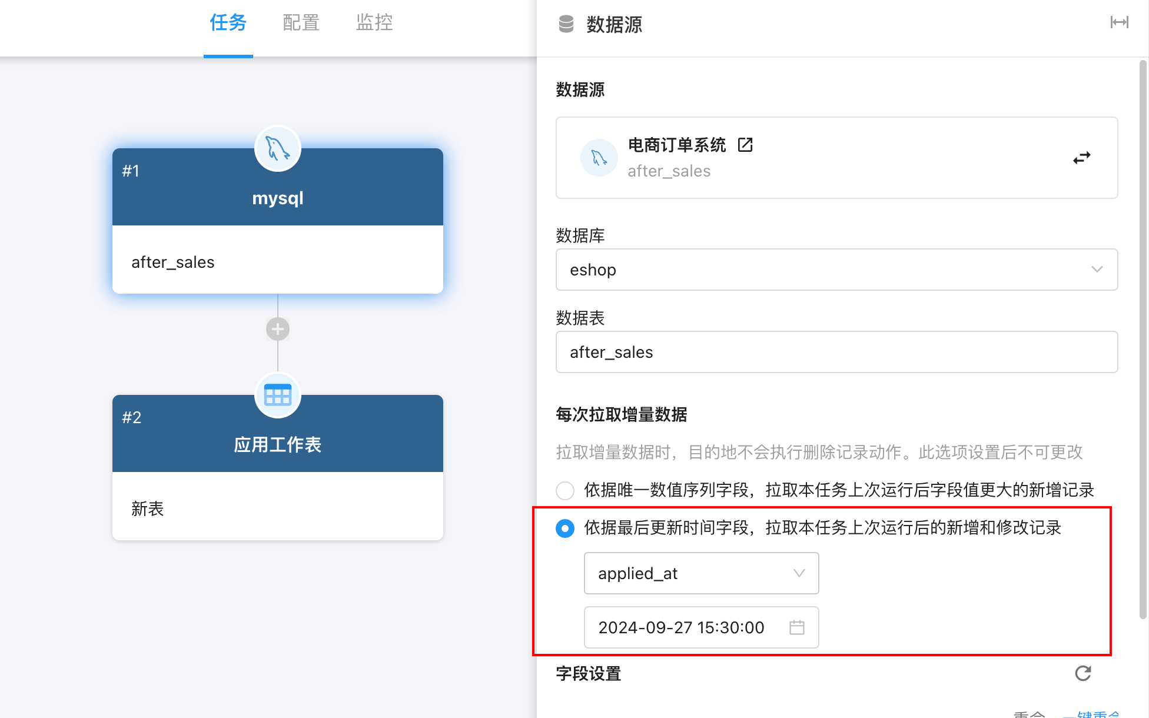Click the worksheet table icon on node #2
This screenshot has width=1149, height=718.
coord(278,395)
